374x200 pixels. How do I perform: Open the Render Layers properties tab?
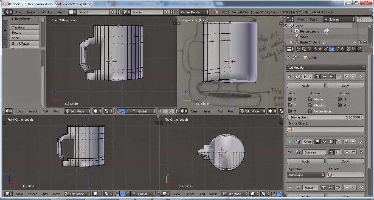304,49
